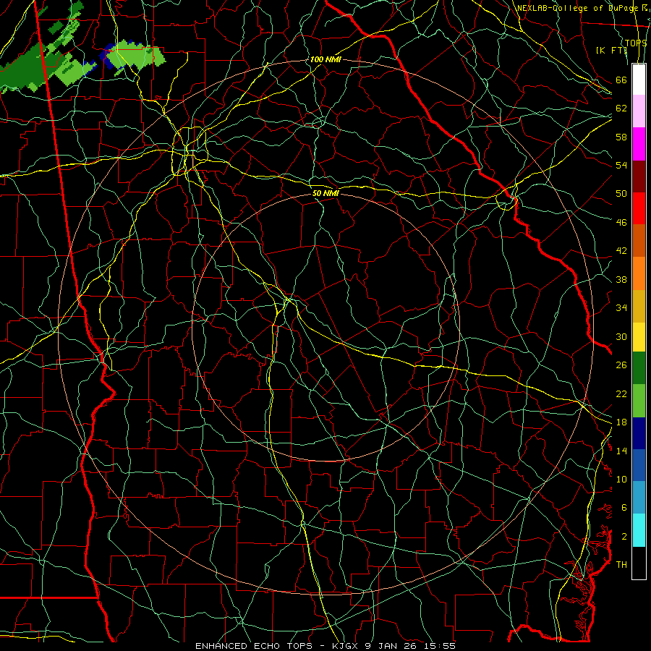The height and width of the screenshot is (651, 651).
Task: Click the TOPS legend title
Action: pos(636,43)
